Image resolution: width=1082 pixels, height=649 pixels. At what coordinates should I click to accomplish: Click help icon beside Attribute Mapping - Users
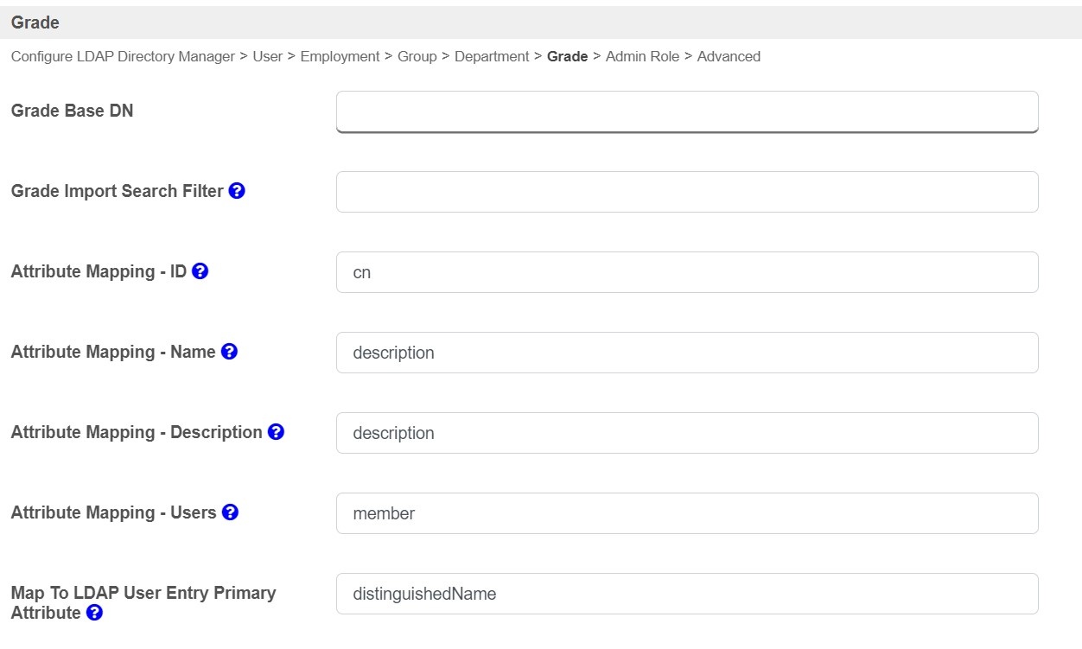point(230,512)
